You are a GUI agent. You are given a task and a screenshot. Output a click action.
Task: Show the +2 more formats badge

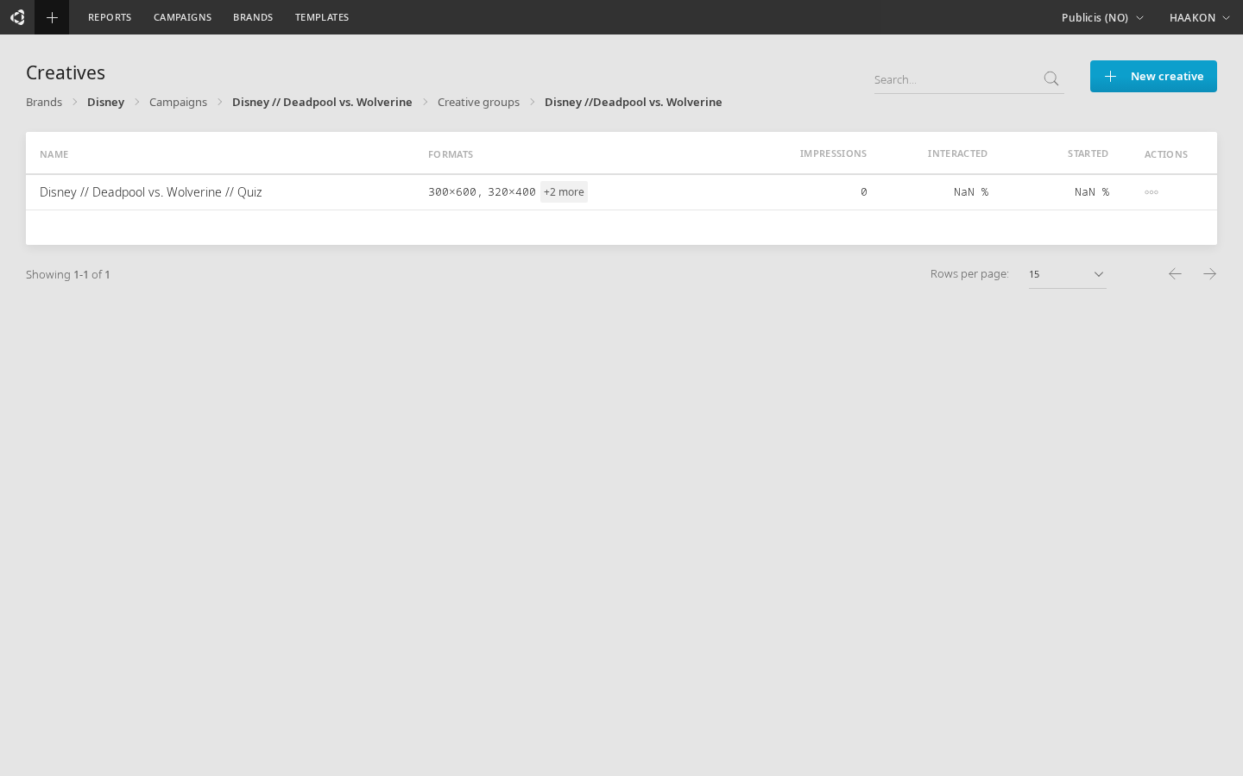pos(564,192)
